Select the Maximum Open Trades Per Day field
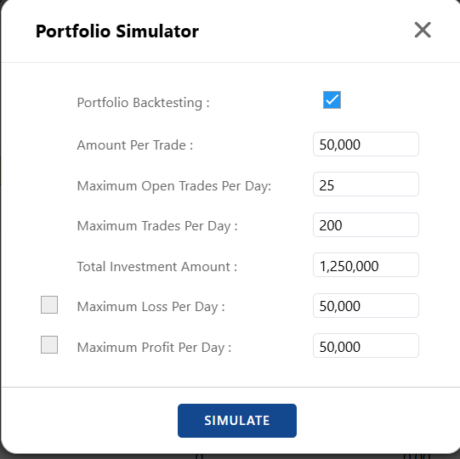The height and width of the screenshot is (459, 460). click(366, 184)
